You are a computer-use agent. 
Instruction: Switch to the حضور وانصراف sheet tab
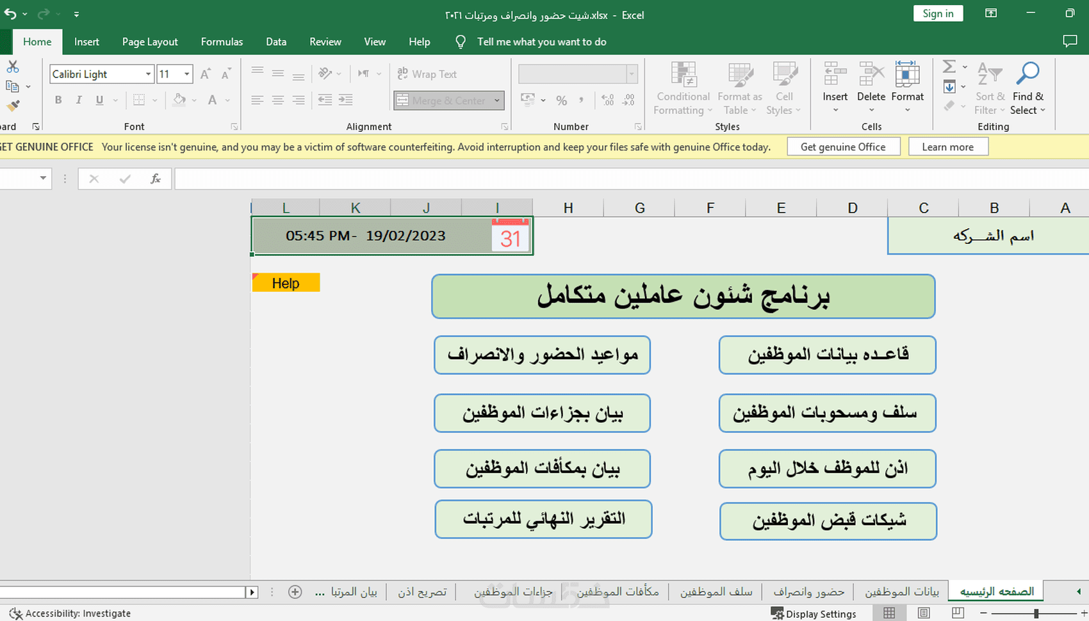coord(808,592)
